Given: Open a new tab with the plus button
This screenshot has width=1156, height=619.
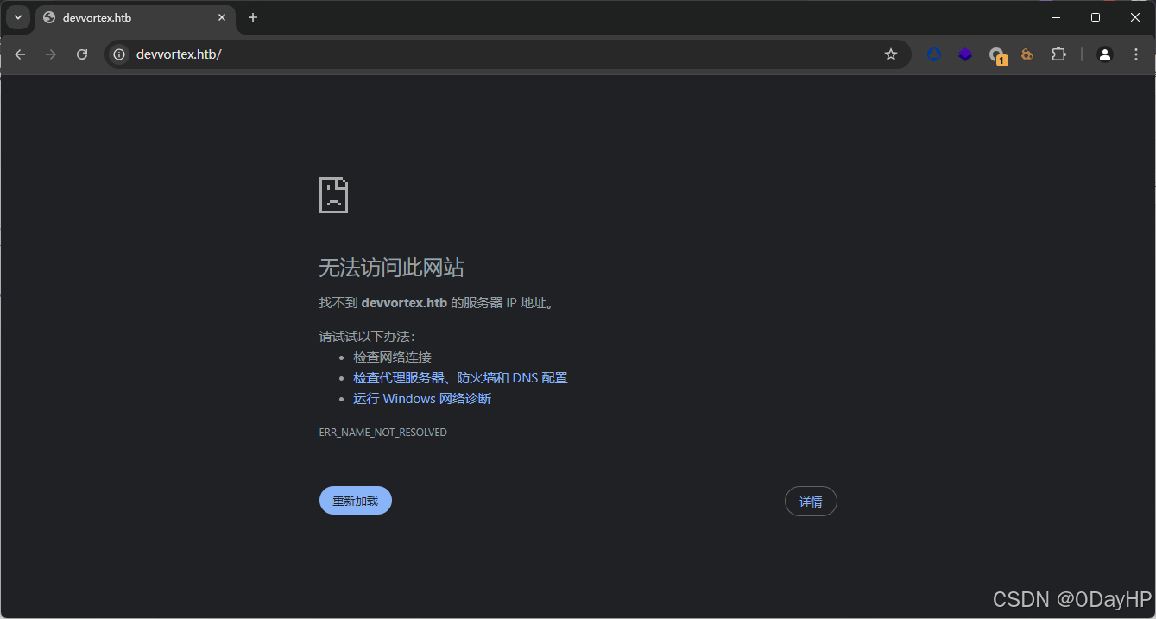Looking at the screenshot, I should coord(252,17).
